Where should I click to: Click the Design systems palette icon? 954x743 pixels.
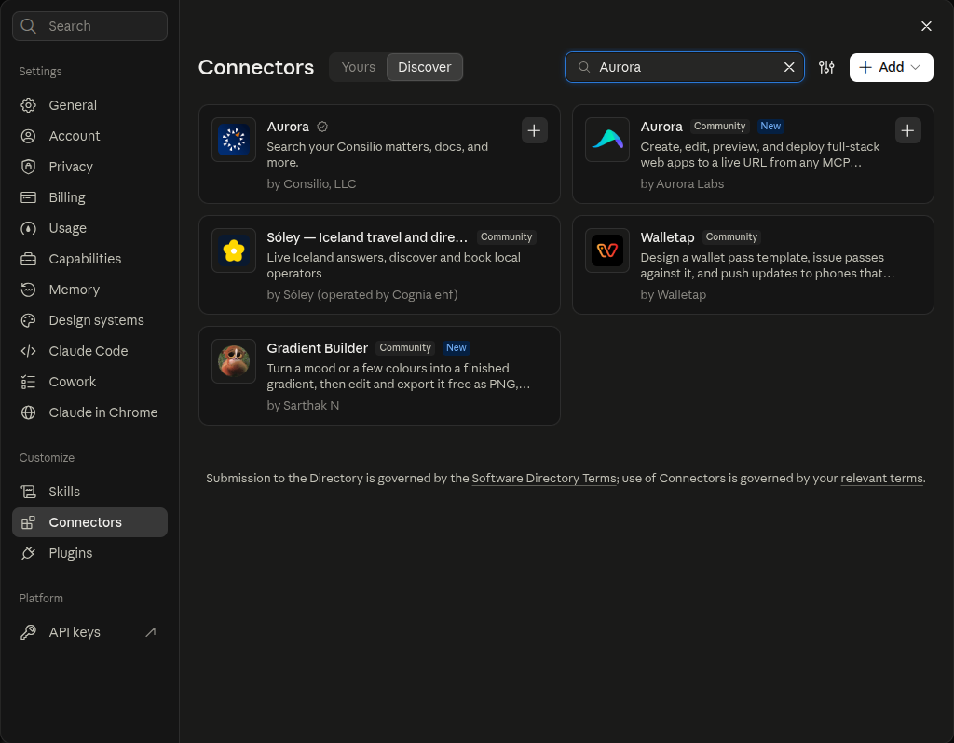tap(28, 320)
